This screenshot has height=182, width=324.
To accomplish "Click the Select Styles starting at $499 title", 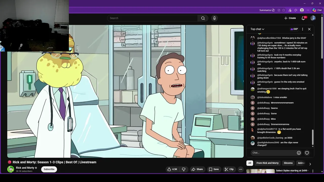I will click(292, 171).
